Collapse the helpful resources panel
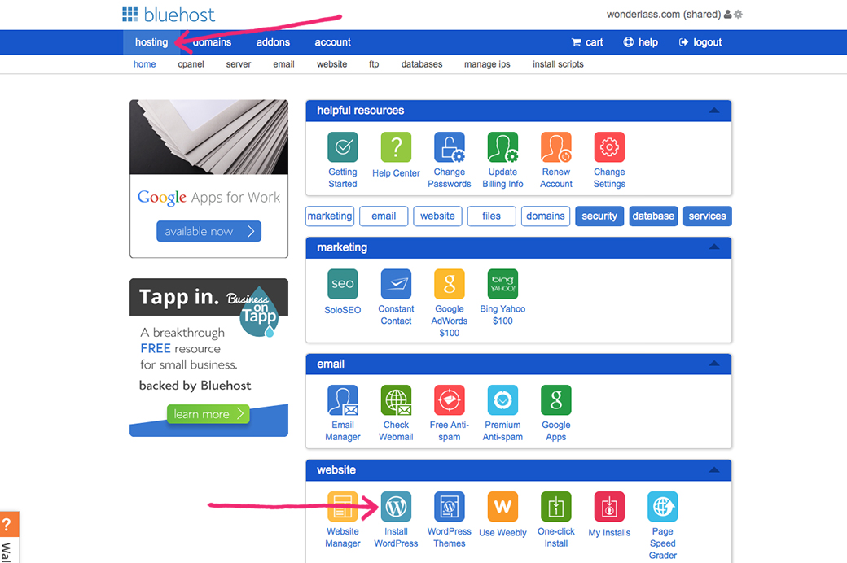 tap(714, 111)
